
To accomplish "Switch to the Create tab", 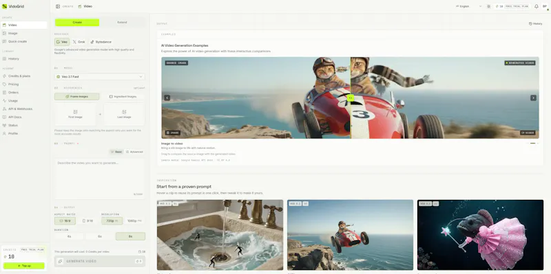I will point(77,23).
